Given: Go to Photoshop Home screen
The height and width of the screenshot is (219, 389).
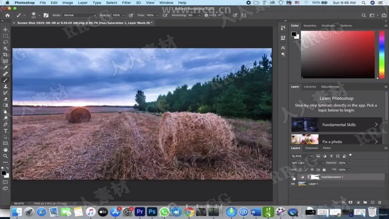Looking at the screenshot, I should (7, 15).
